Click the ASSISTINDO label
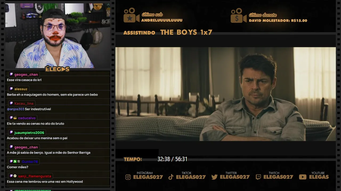 click(139, 33)
